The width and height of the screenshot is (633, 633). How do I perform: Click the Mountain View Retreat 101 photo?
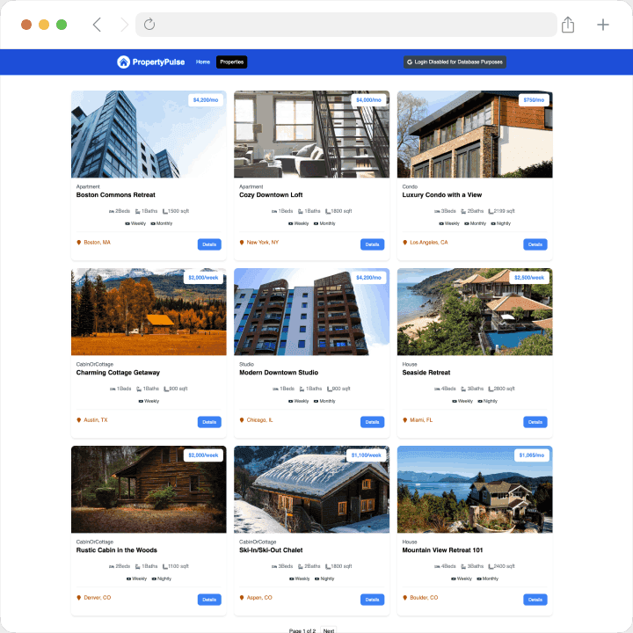(475, 490)
